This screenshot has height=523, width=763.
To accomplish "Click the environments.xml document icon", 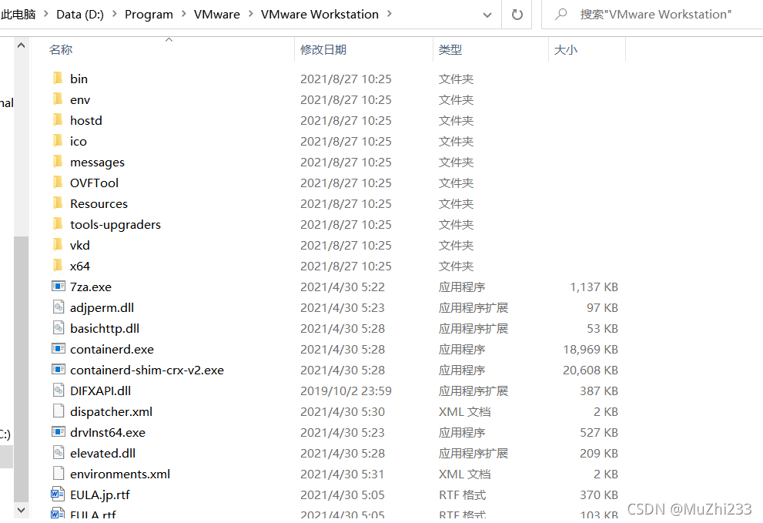I will [x=59, y=474].
